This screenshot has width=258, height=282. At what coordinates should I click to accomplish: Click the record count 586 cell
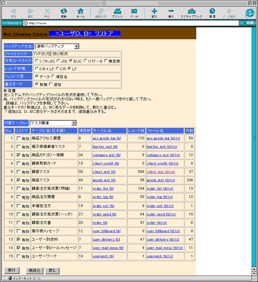click(136, 172)
